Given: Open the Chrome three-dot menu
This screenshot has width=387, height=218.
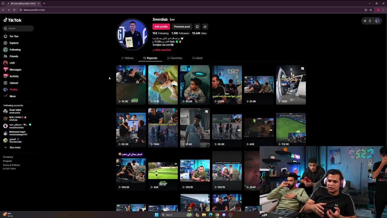Looking at the screenshot, I should coord(384,10).
